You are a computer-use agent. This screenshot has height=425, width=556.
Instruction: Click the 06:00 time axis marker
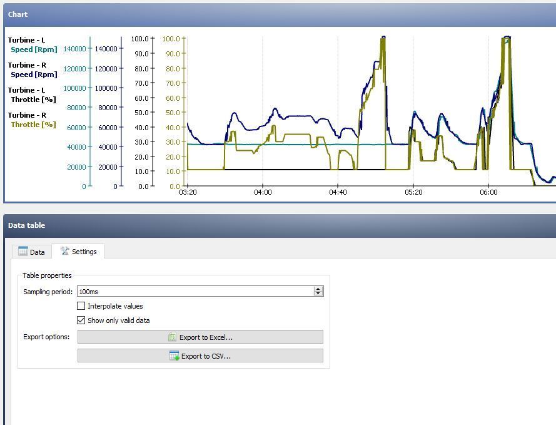click(488, 192)
